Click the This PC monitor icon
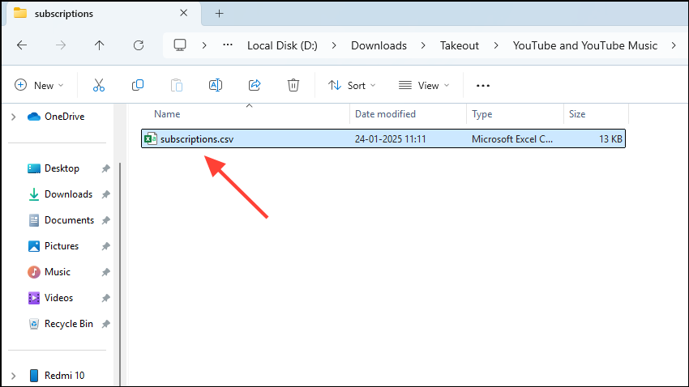 tap(180, 45)
